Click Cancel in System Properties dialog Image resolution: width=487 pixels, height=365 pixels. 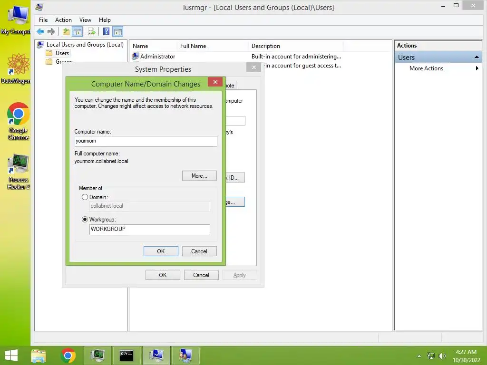coord(201,275)
